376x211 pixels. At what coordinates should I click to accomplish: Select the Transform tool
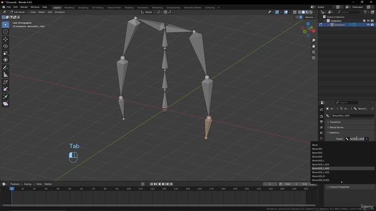[5, 60]
